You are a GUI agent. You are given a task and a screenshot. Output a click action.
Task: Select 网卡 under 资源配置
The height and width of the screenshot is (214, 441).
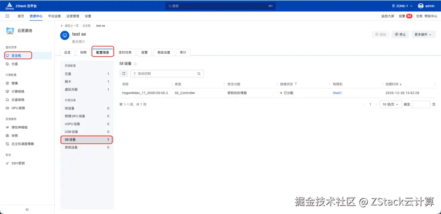(x=87, y=82)
